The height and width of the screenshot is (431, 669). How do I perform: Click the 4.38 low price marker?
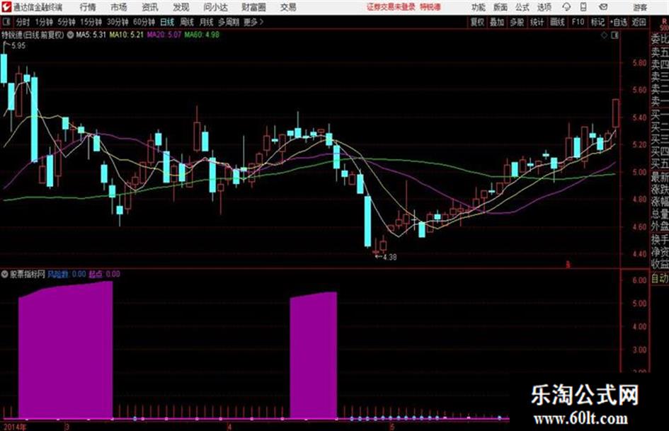(x=389, y=257)
